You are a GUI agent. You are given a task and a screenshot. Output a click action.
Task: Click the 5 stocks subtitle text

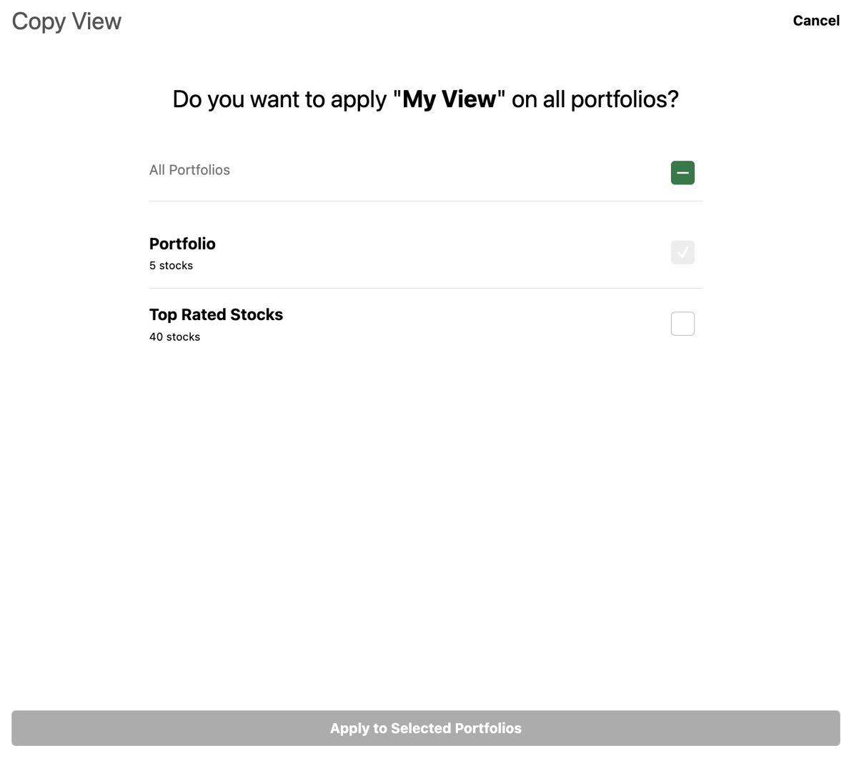(171, 265)
